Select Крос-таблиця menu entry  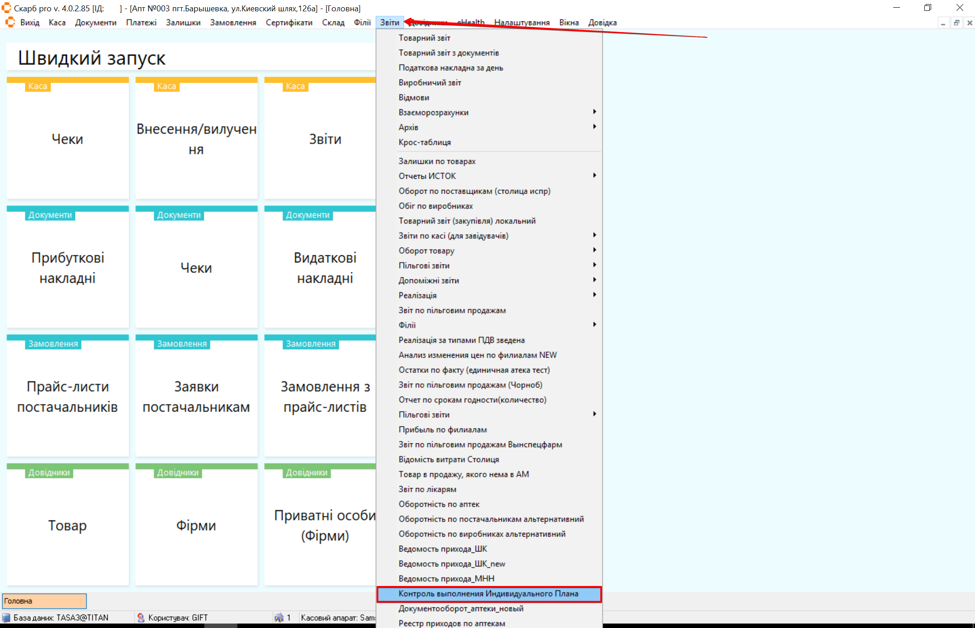pyautogui.click(x=424, y=142)
